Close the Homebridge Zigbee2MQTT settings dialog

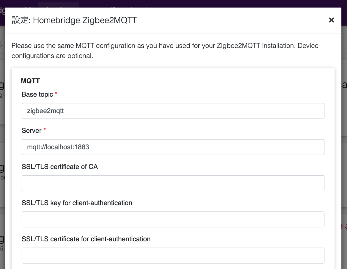pyautogui.click(x=331, y=20)
